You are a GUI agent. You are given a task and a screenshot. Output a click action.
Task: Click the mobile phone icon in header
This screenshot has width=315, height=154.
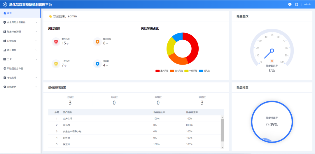(297, 4)
